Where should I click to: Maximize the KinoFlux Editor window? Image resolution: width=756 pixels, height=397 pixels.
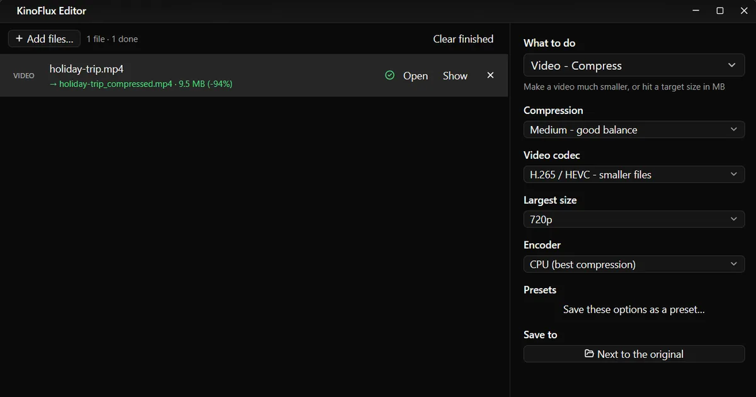coord(720,11)
